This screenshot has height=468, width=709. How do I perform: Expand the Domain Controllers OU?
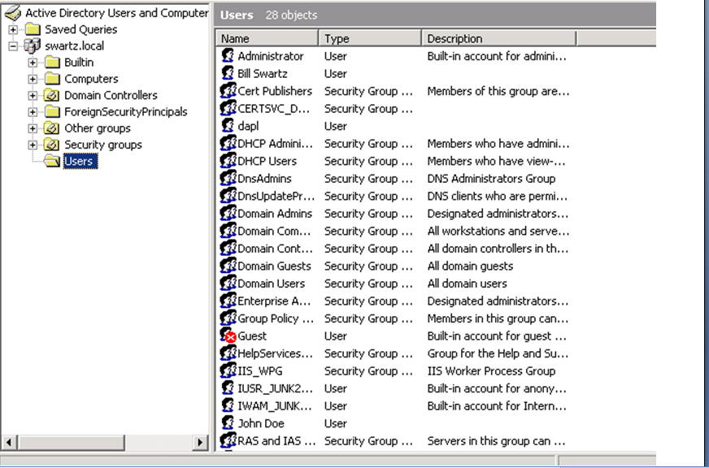(x=33, y=95)
